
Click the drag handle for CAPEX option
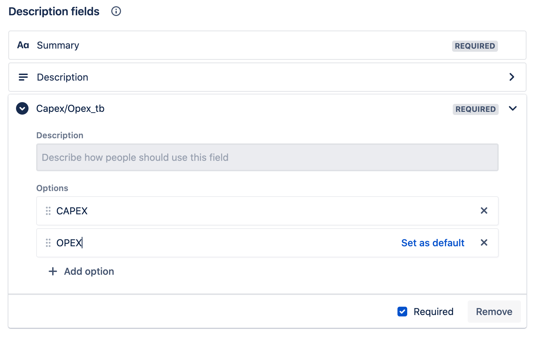(x=48, y=211)
